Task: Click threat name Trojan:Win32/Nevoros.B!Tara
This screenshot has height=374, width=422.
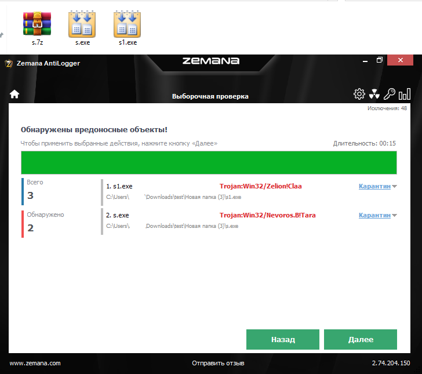Action: (x=268, y=215)
